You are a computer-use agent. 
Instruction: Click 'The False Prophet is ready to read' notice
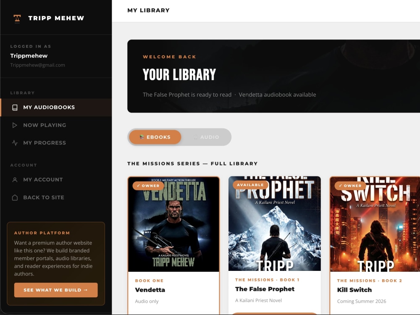187,94
